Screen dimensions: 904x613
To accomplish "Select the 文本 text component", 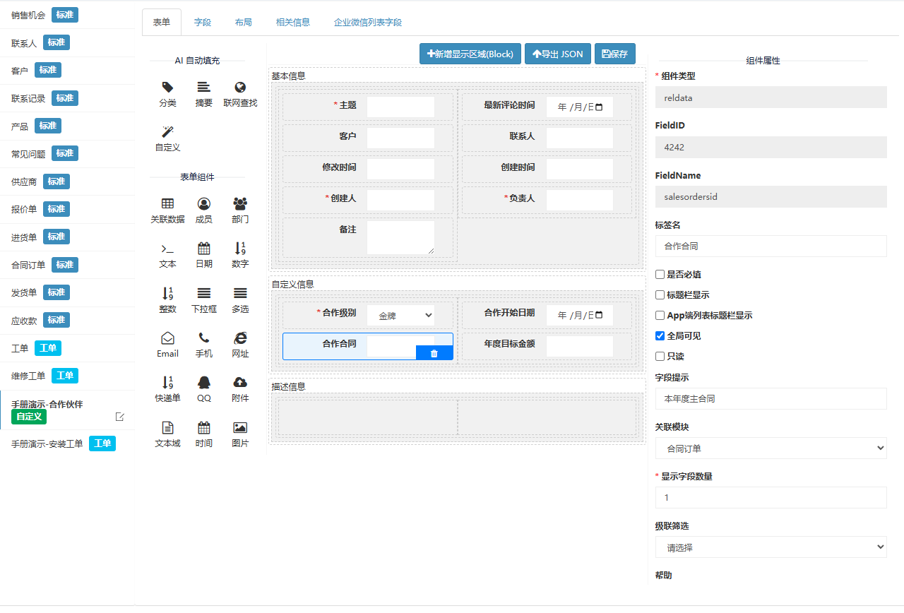I will click(167, 249).
